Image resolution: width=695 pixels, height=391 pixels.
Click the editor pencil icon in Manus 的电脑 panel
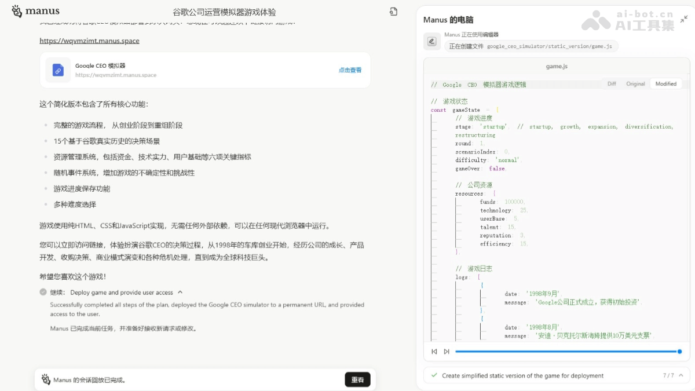point(430,41)
